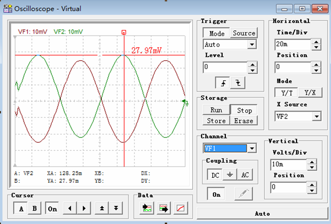The height and width of the screenshot is (224, 331).
Task: Select DC coupling
Action: click(x=215, y=175)
